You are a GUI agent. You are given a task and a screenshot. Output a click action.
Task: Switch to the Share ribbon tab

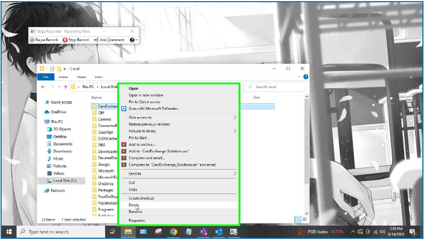81,77
